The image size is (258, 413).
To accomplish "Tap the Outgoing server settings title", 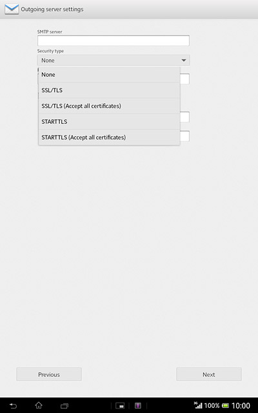I will point(52,9).
